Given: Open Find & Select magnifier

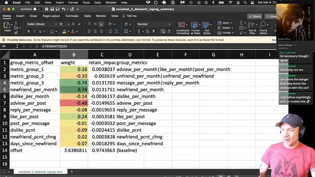Looking at the screenshot, I should tap(263, 28).
